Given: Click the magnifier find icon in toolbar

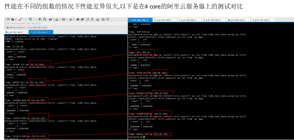Looking at the screenshot, I should [x=45, y=19].
